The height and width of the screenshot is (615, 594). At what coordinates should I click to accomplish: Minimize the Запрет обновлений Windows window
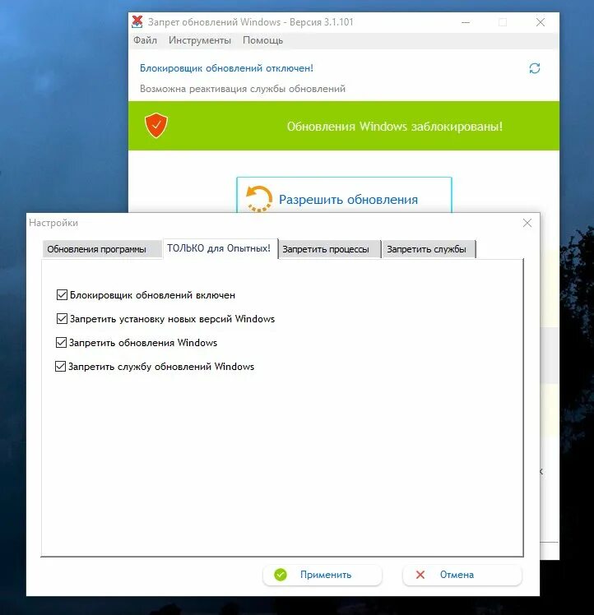tap(466, 22)
